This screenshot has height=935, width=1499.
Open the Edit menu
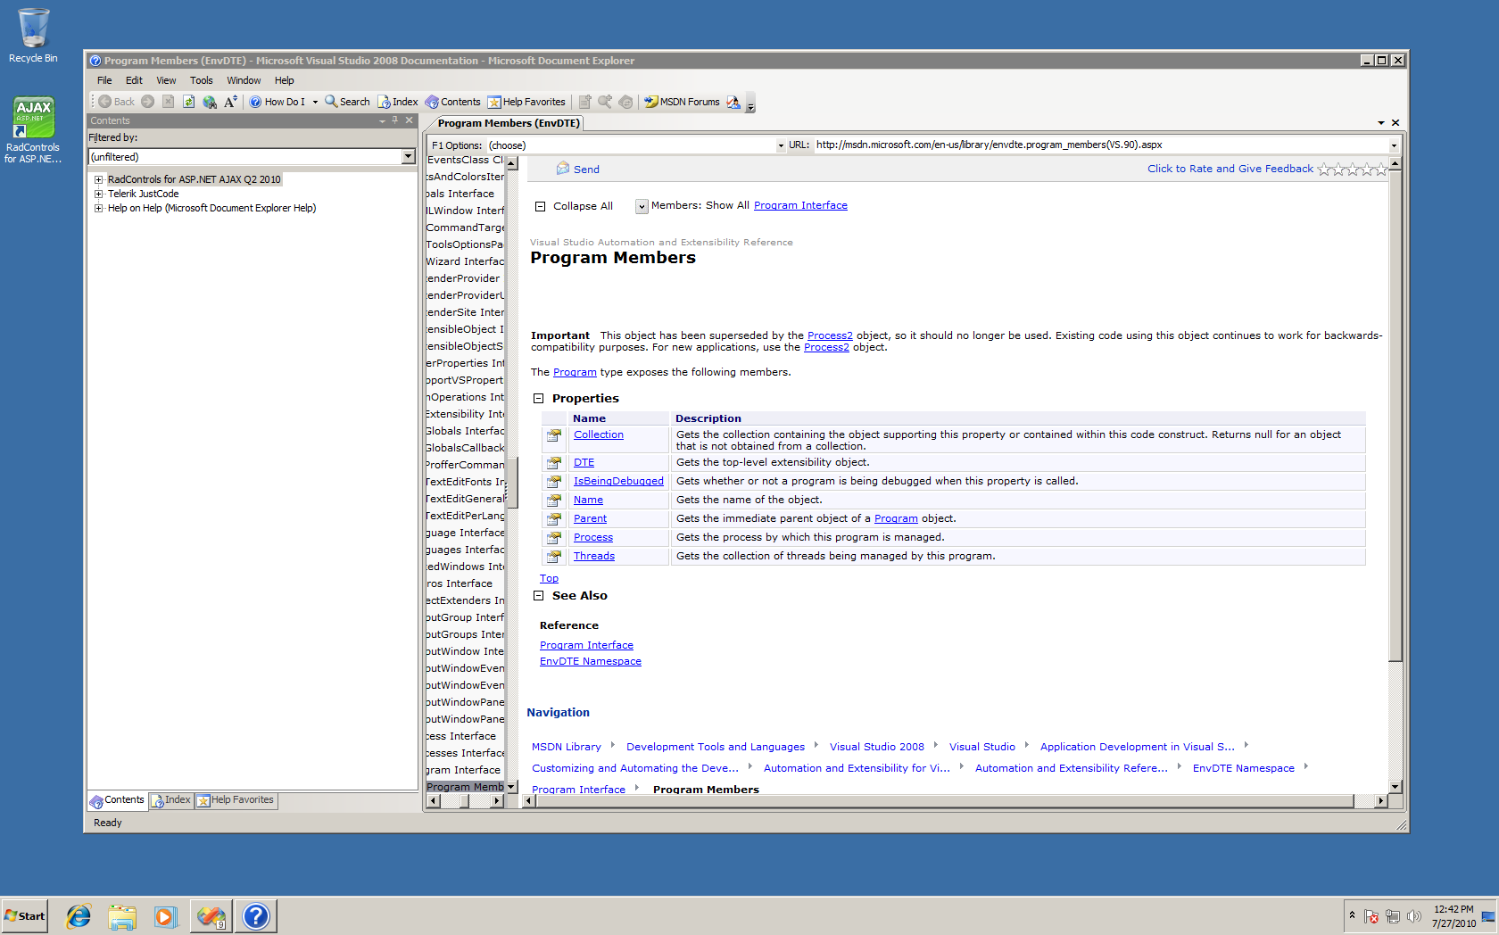(134, 80)
